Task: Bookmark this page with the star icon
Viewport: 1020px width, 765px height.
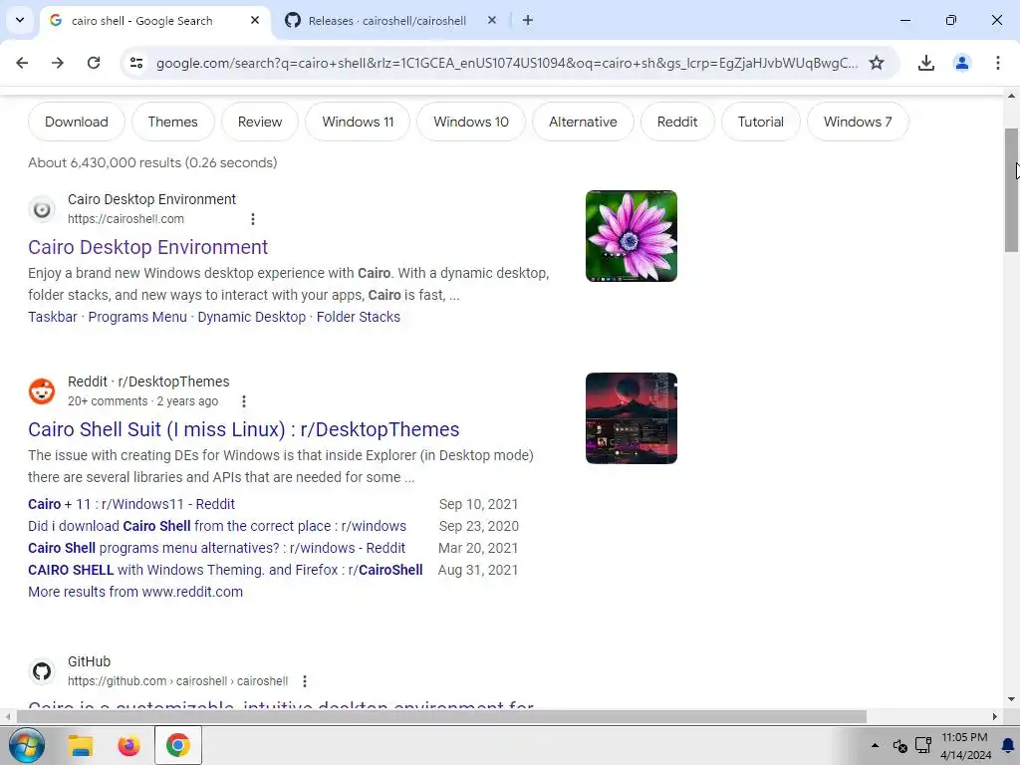Action: pyautogui.click(x=877, y=63)
